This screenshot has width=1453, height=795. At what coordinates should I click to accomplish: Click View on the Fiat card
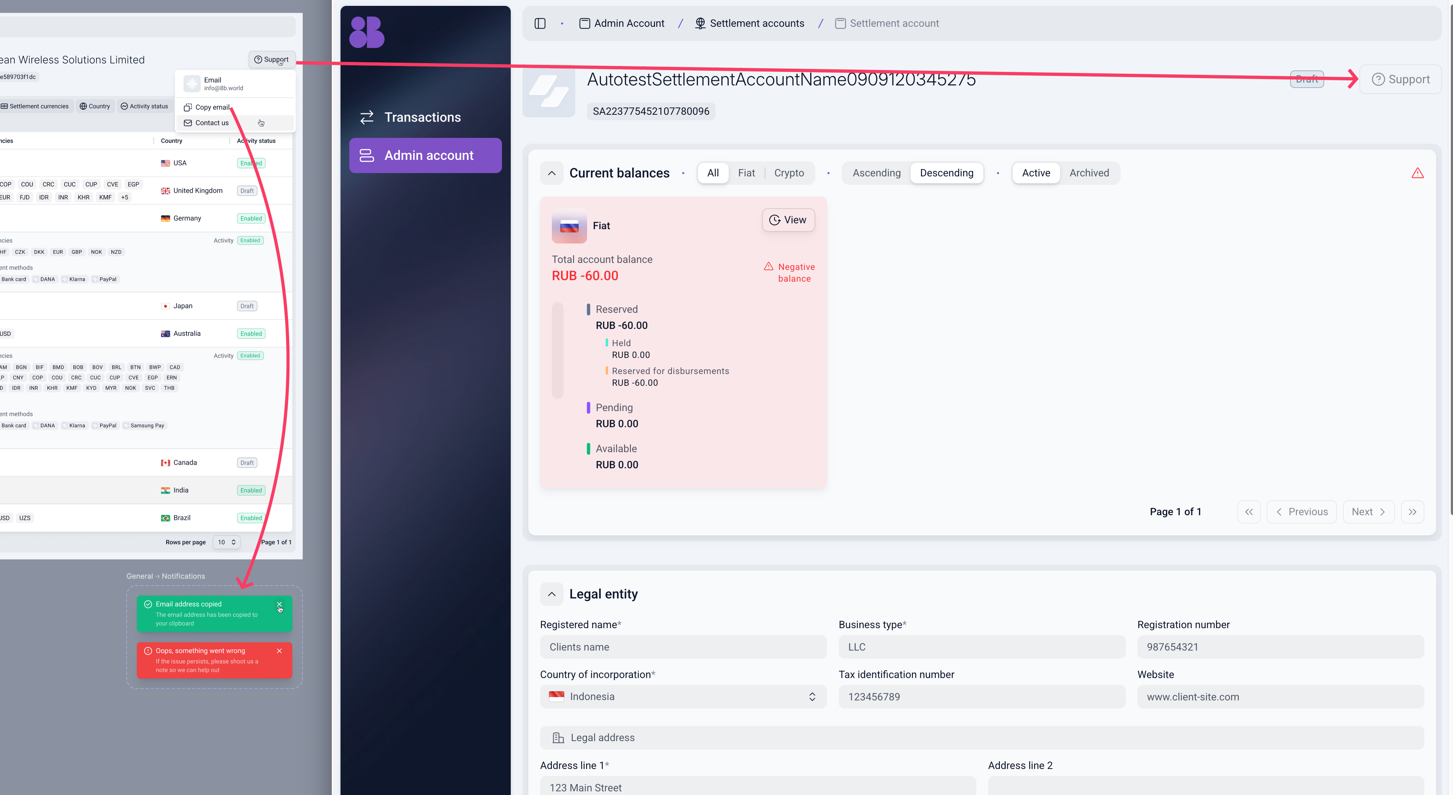point(788,220)
